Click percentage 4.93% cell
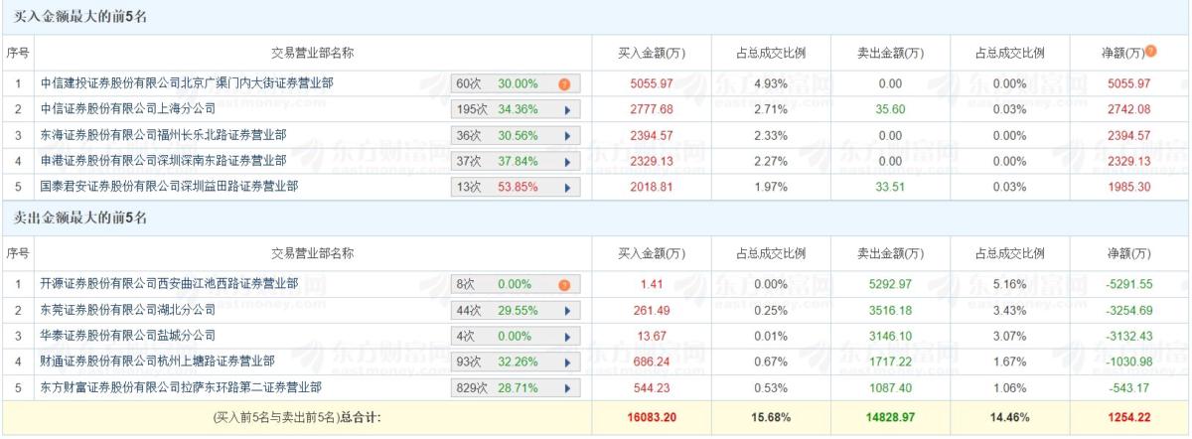Image resolution: width=1192 pixels, height=439 pixels. [771, 83]
